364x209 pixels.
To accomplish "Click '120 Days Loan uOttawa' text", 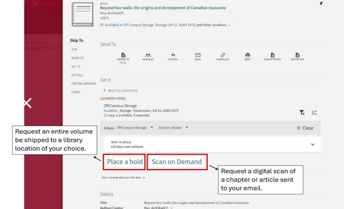I will pyautogui.click(x=127, y=147).
